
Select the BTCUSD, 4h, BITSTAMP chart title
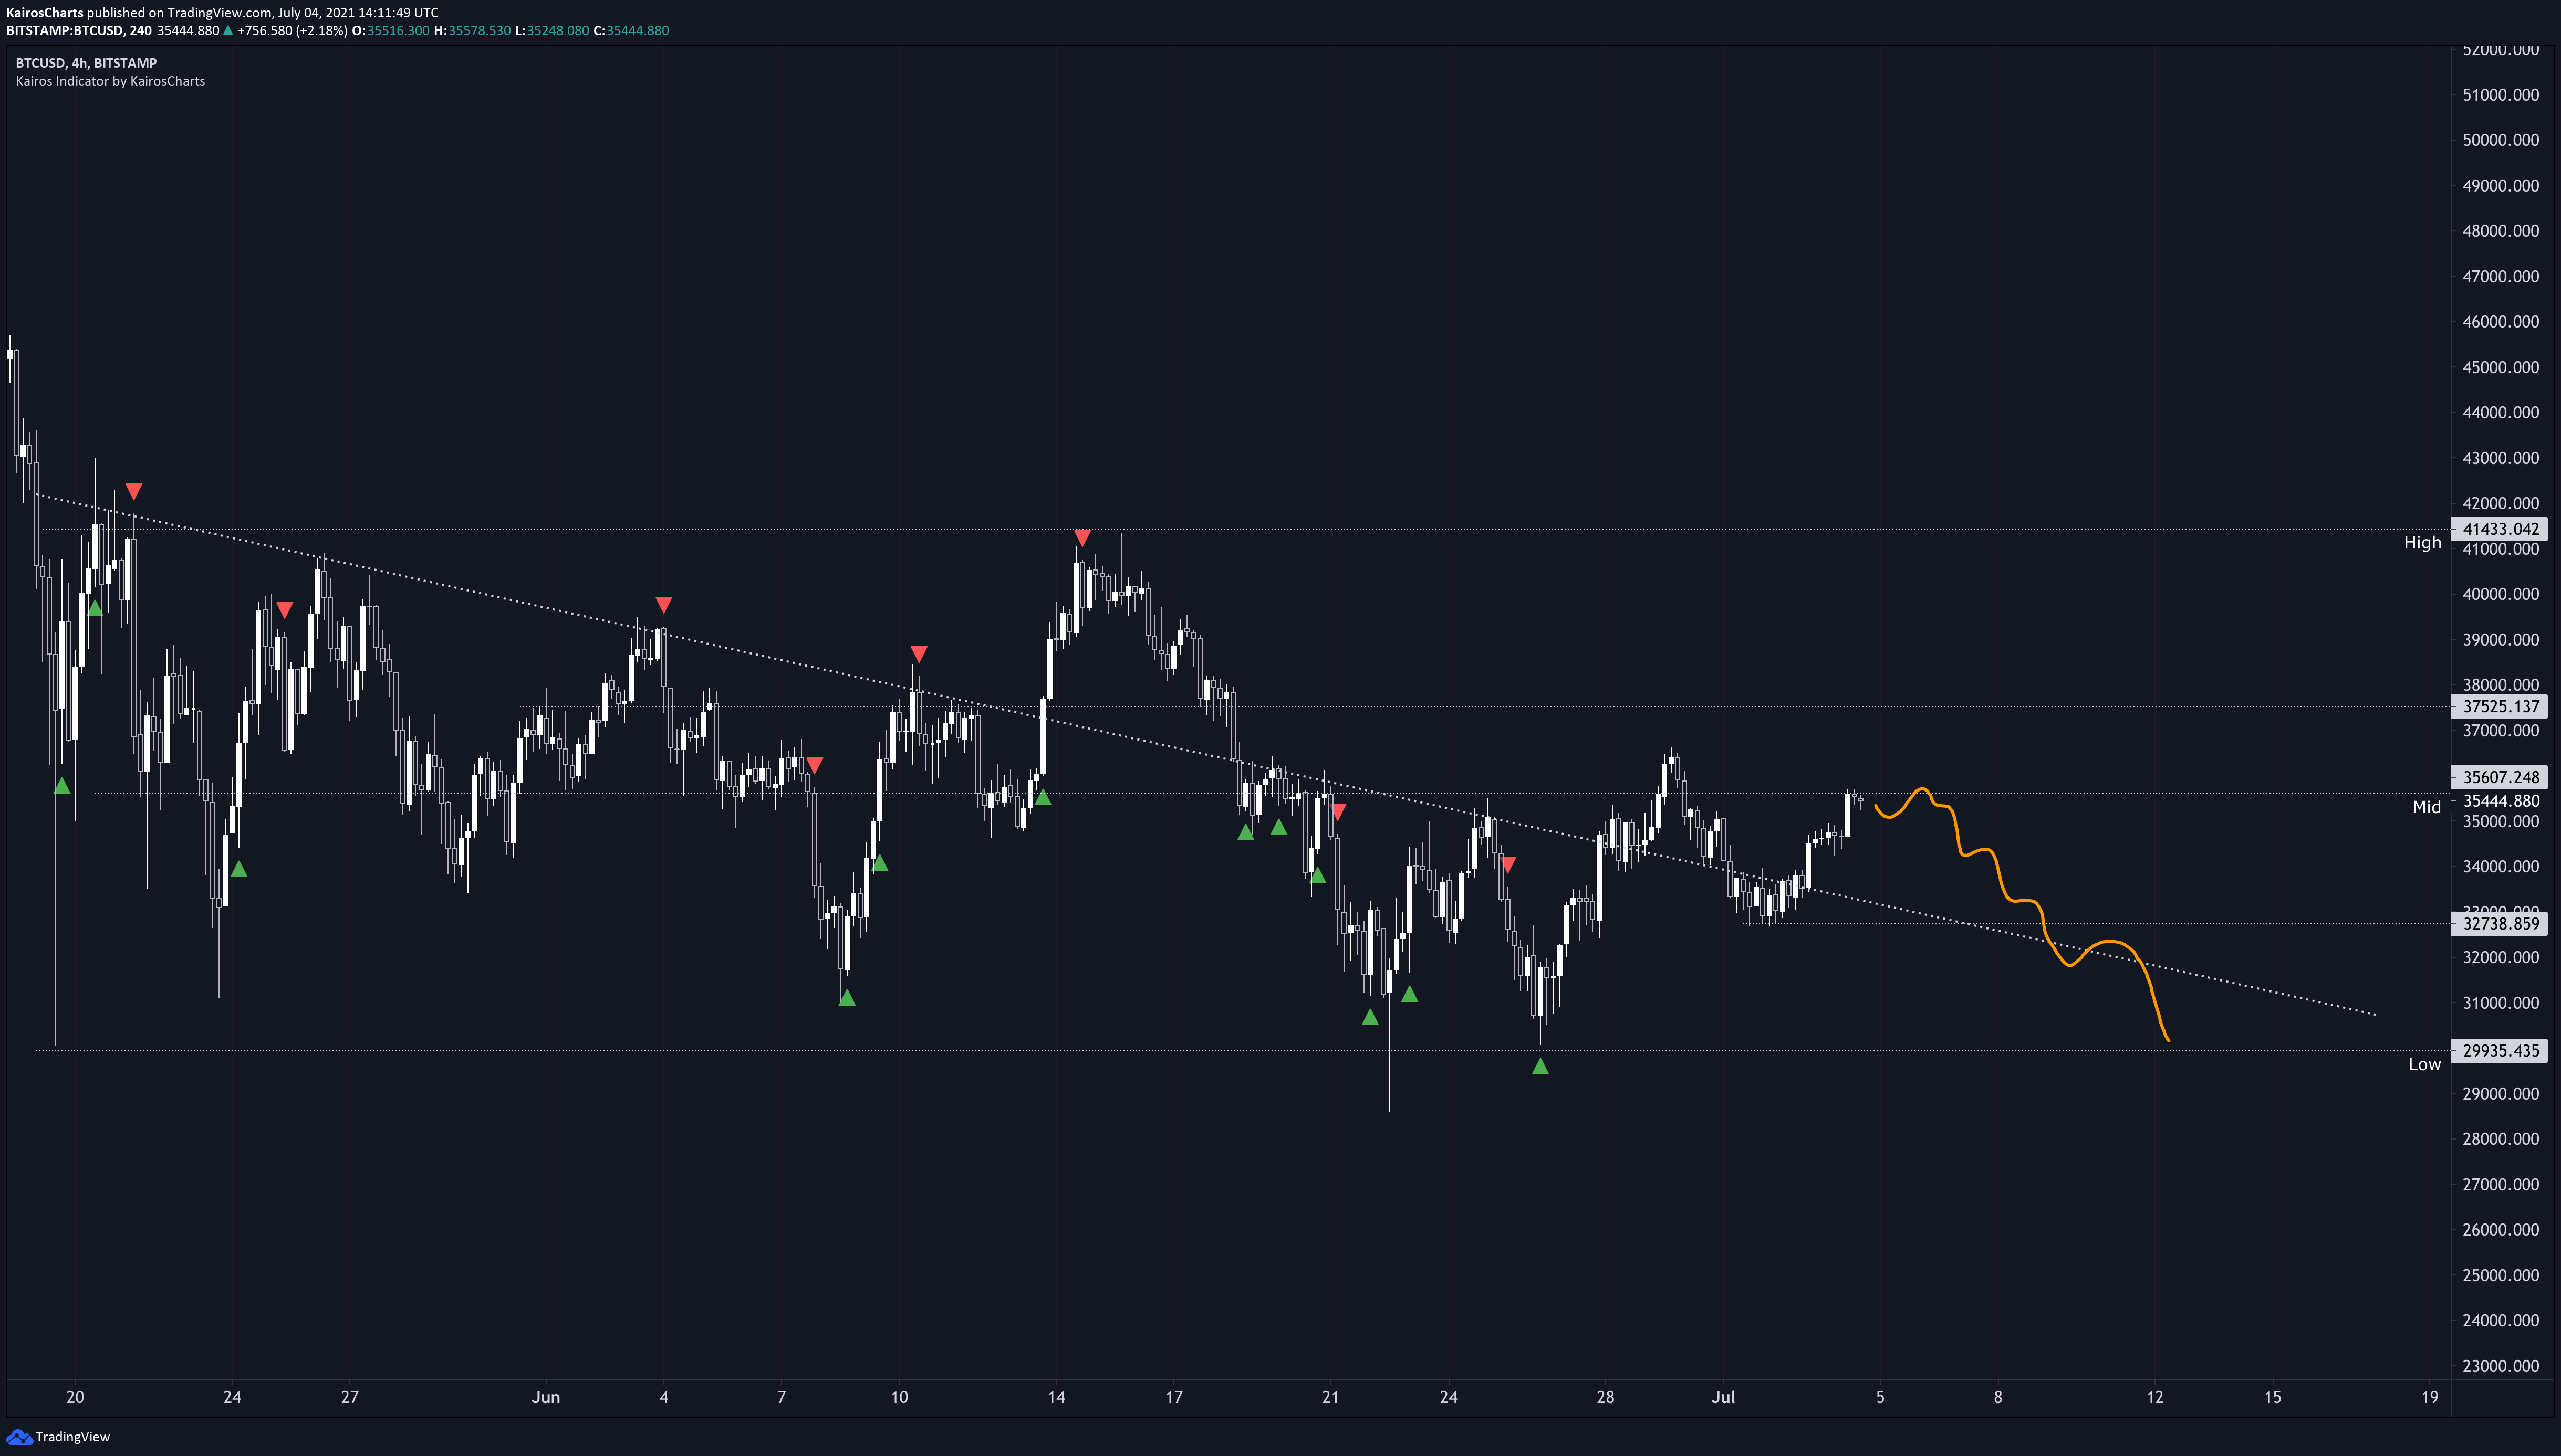[86, 63]
